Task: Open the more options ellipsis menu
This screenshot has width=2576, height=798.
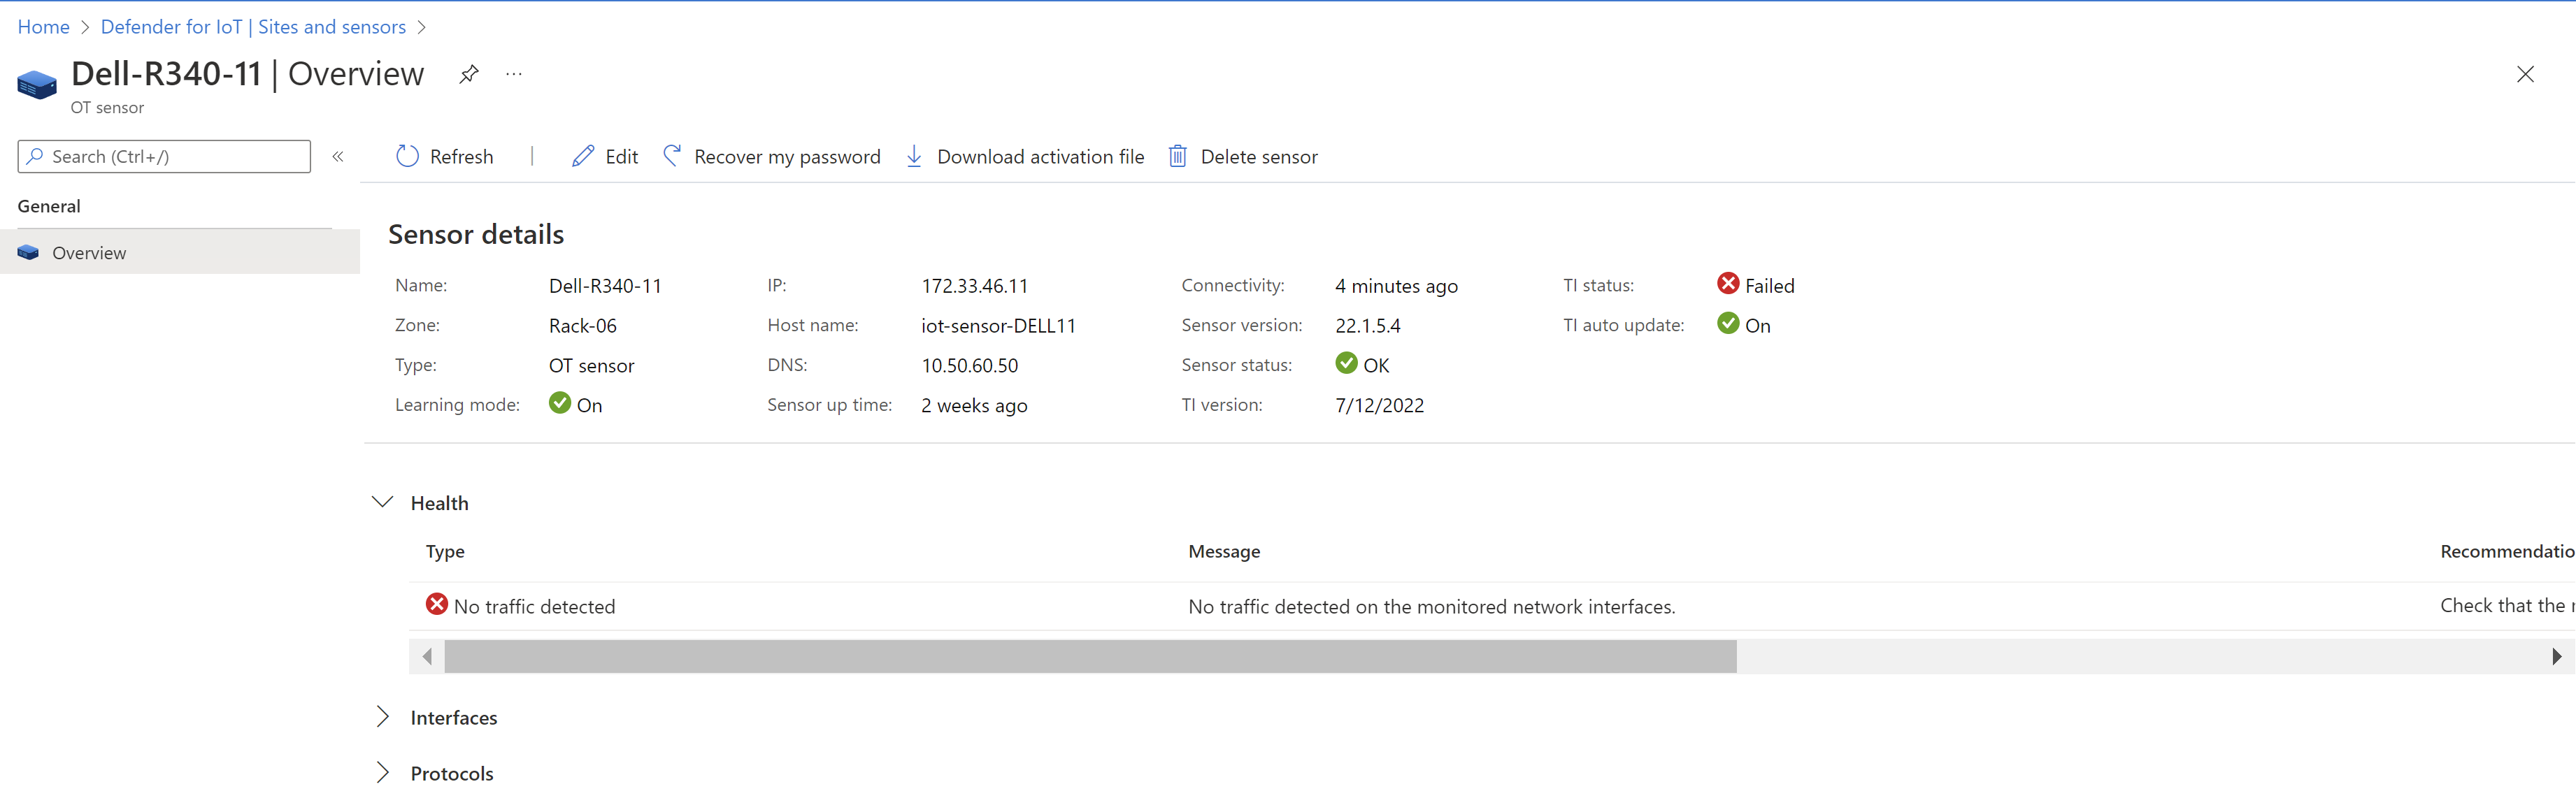Action: (x=514, y=74)
